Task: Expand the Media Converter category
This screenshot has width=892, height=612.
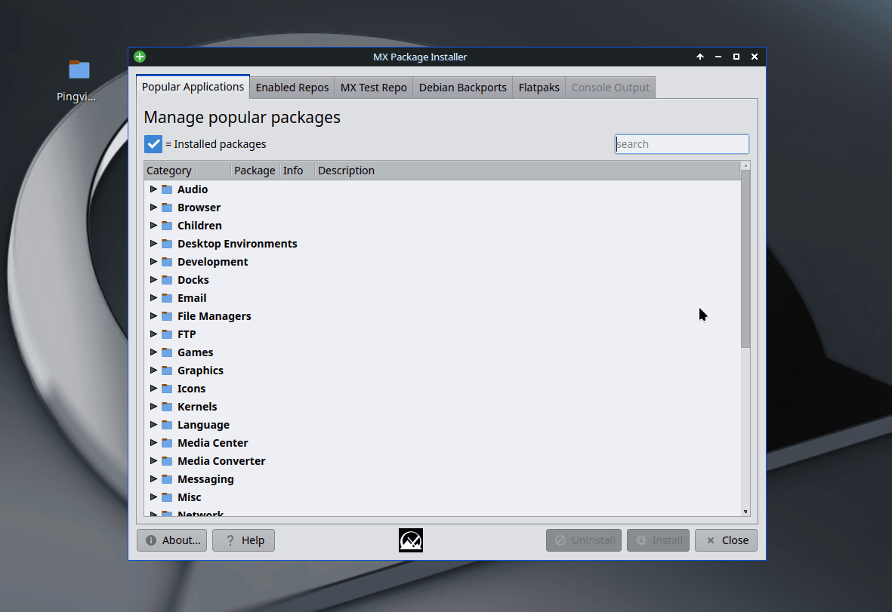Action: (153, 461)
